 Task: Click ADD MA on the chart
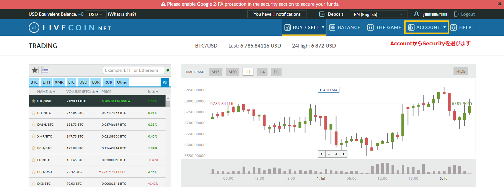tap(329, 90)
